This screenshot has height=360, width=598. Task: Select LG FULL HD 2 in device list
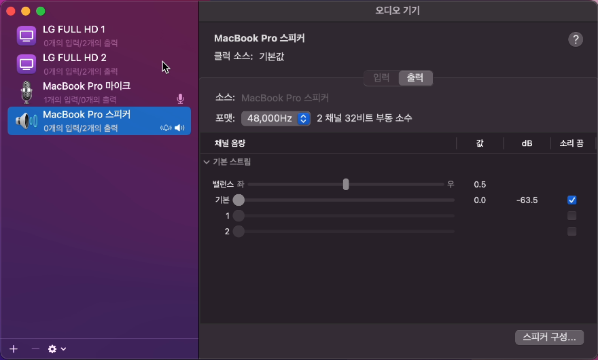99,64
